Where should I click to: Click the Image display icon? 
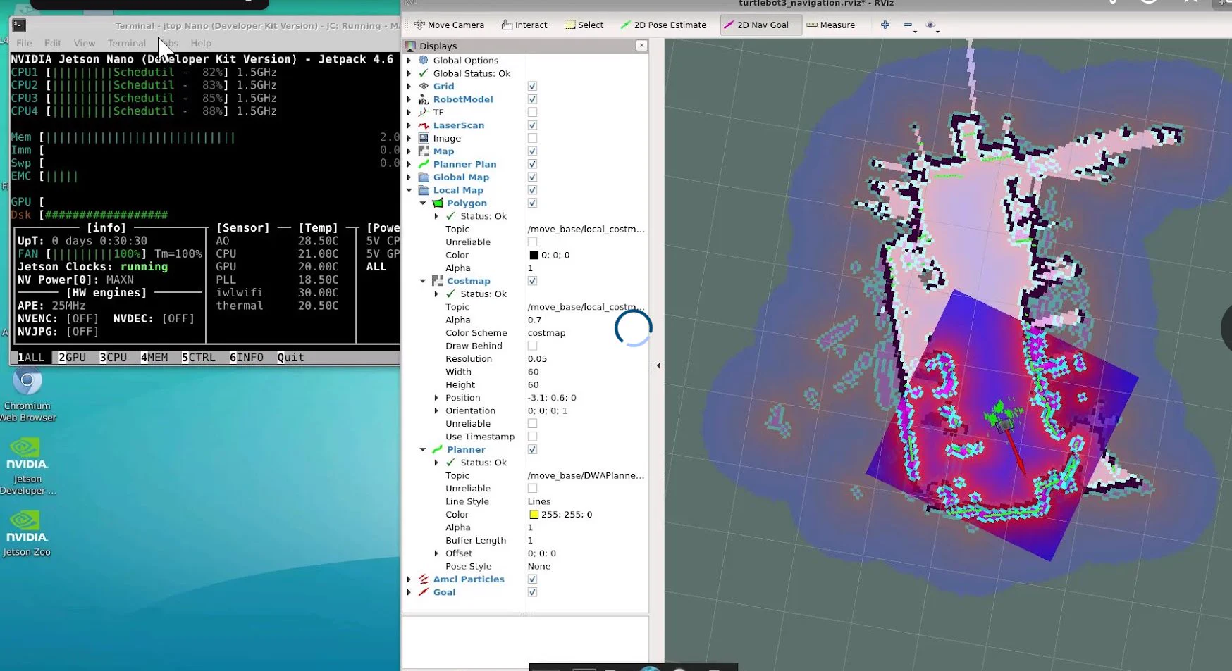(x=424, y=139)
